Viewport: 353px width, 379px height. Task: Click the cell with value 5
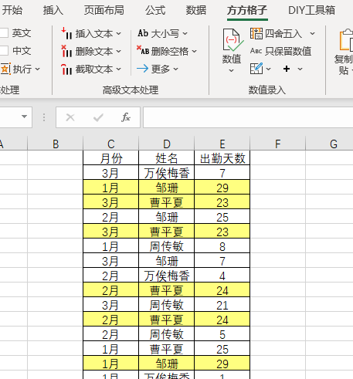(222, 334)
